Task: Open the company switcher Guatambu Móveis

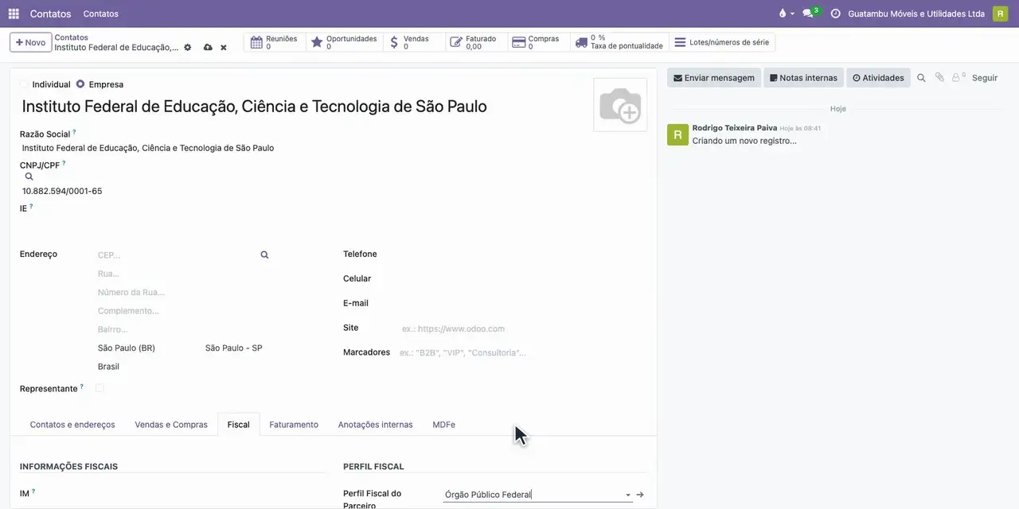Action: (x=916, y=14)
